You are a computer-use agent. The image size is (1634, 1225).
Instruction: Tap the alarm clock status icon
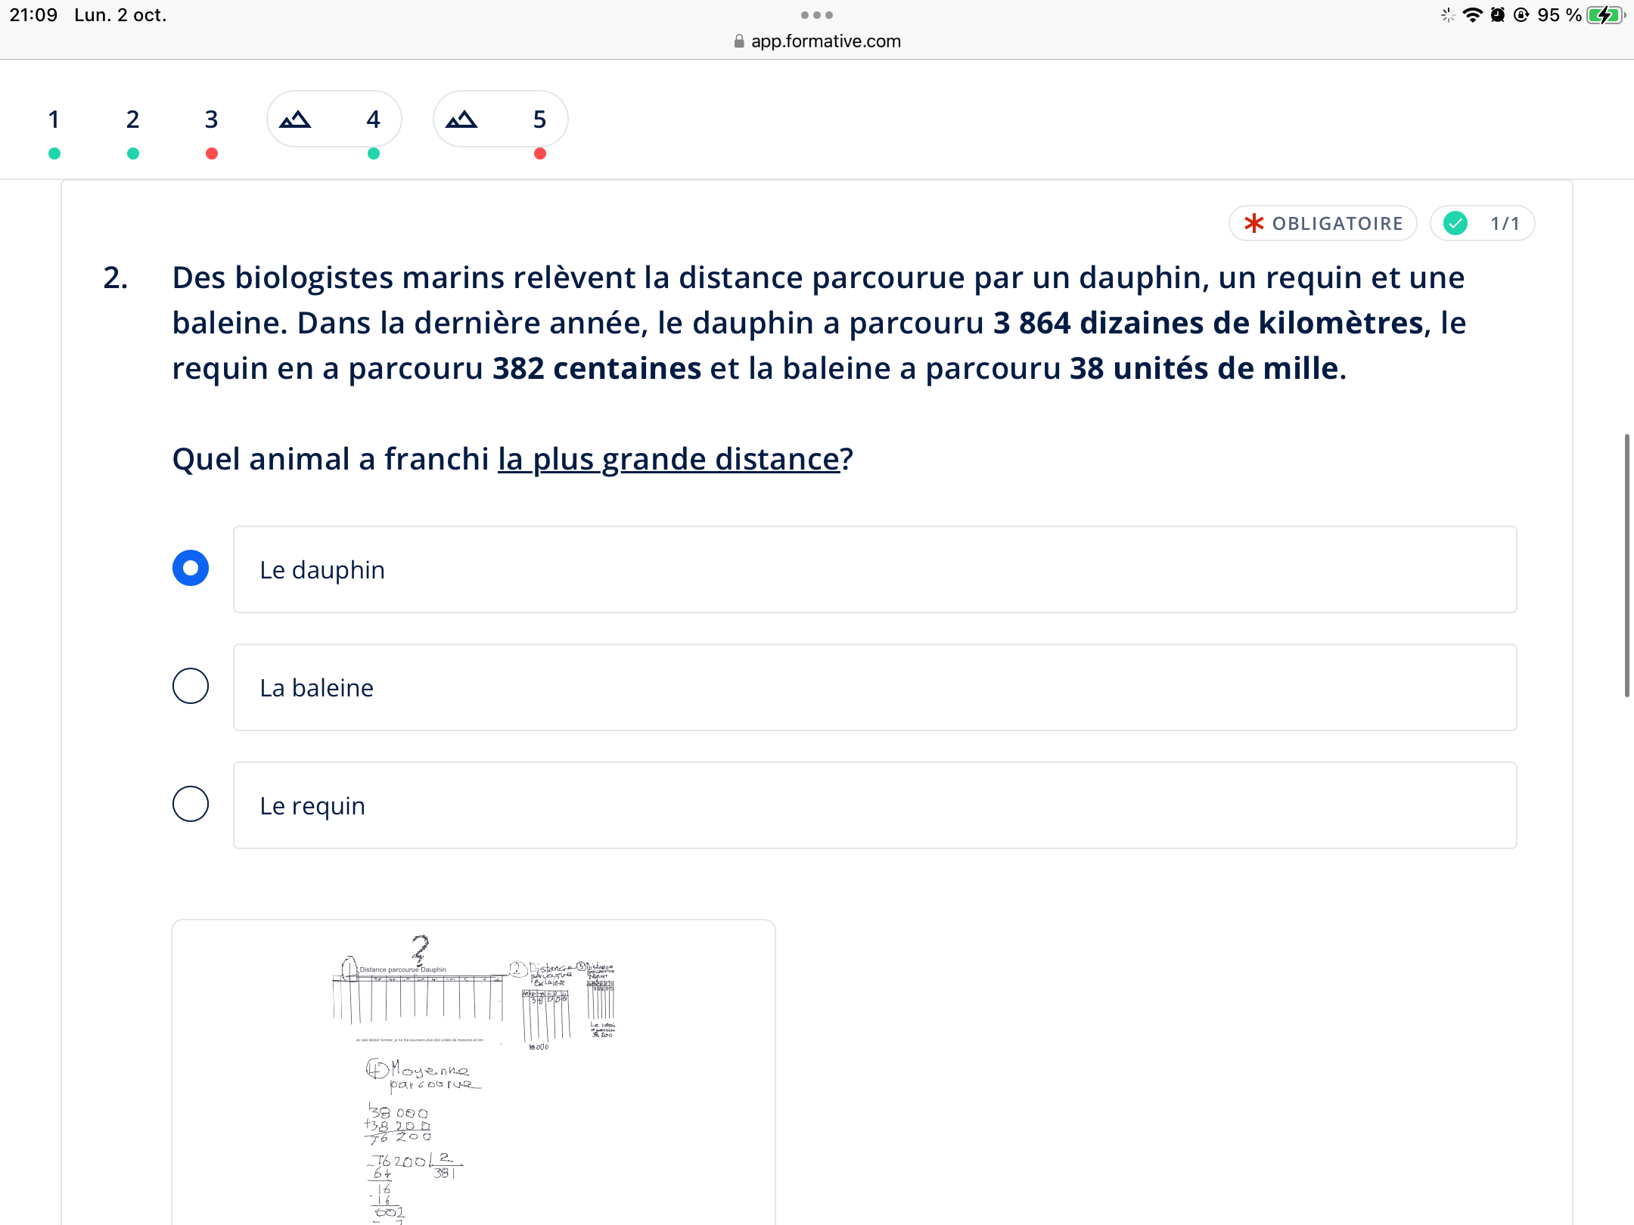click(x=1497, y=15)
